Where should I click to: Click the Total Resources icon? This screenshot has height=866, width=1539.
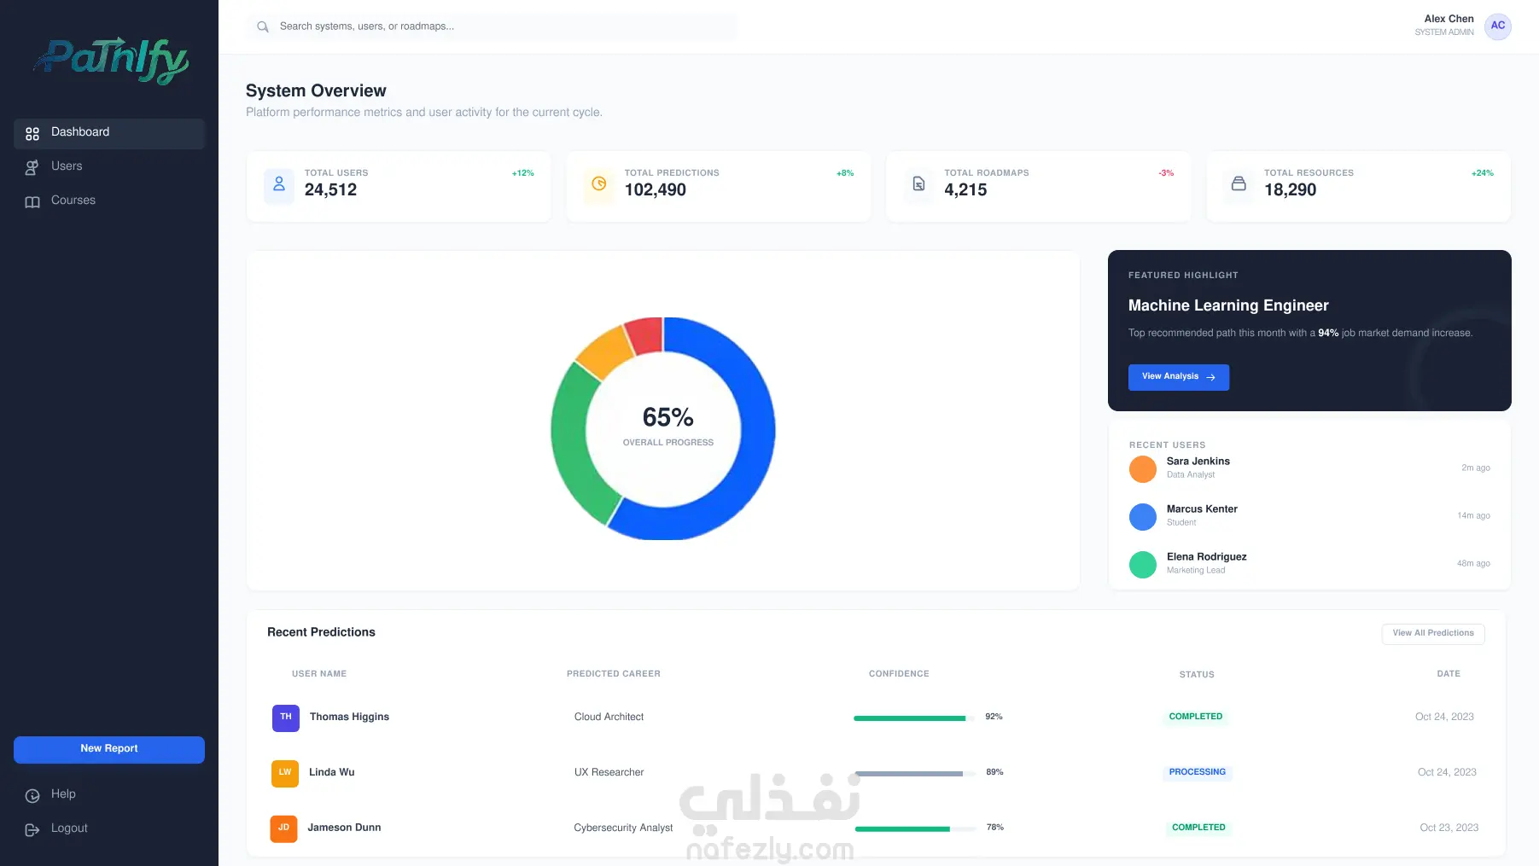1239,183
